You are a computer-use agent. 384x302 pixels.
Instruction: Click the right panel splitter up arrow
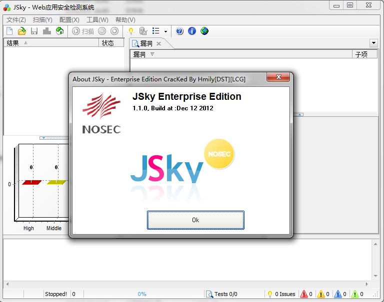[x=300, y=114]
